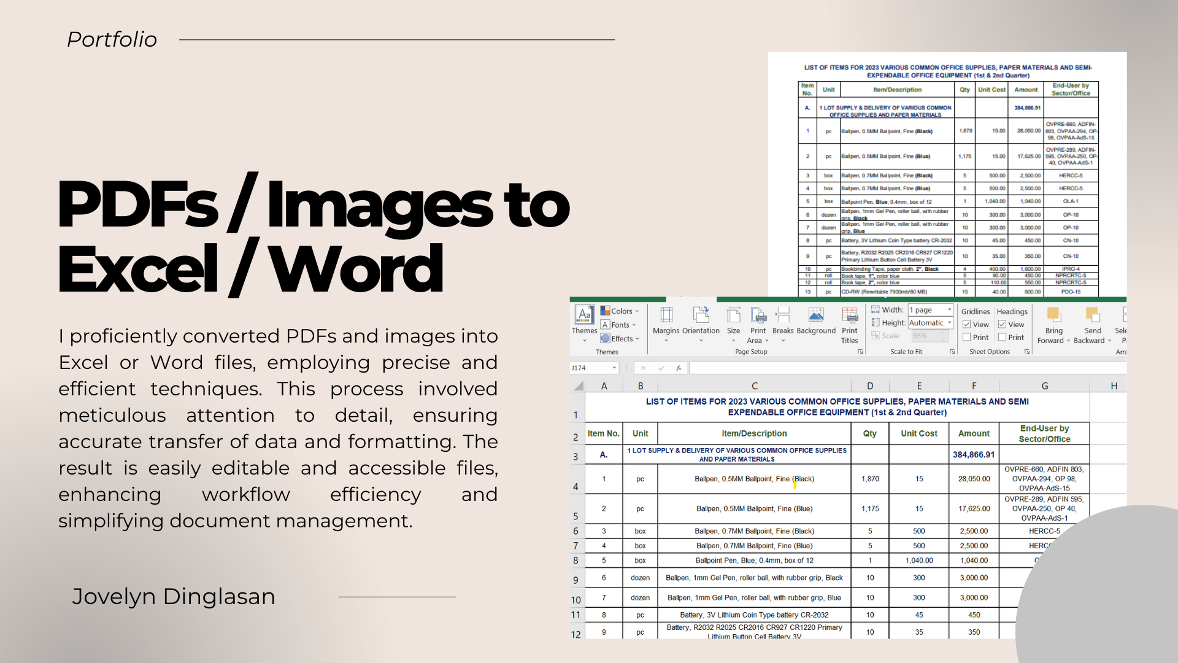Select column G header

pos(1044,386)
